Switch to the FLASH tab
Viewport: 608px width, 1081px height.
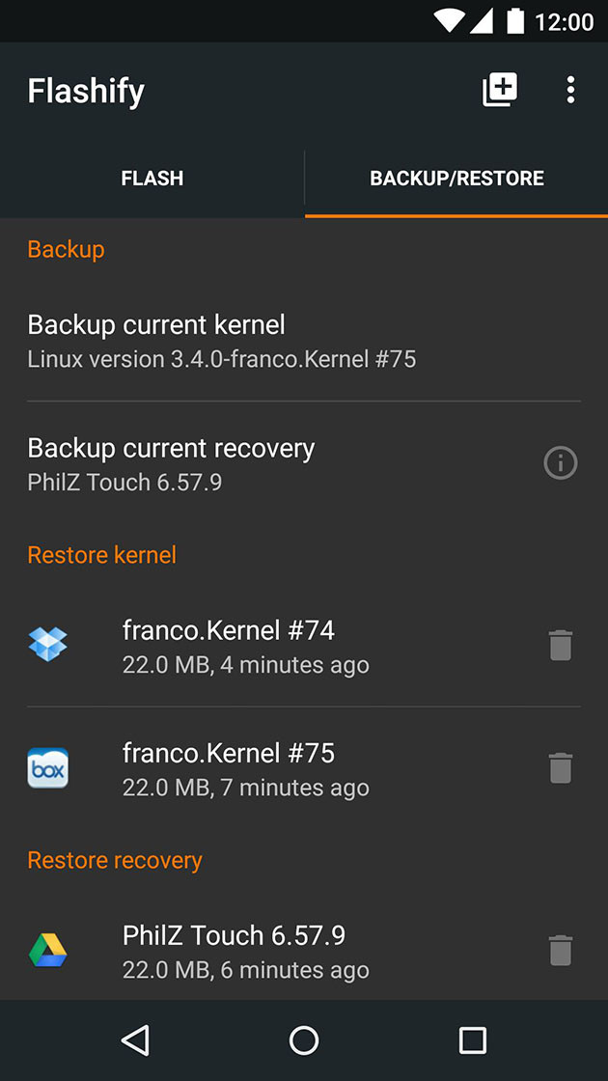pos(152,179)
